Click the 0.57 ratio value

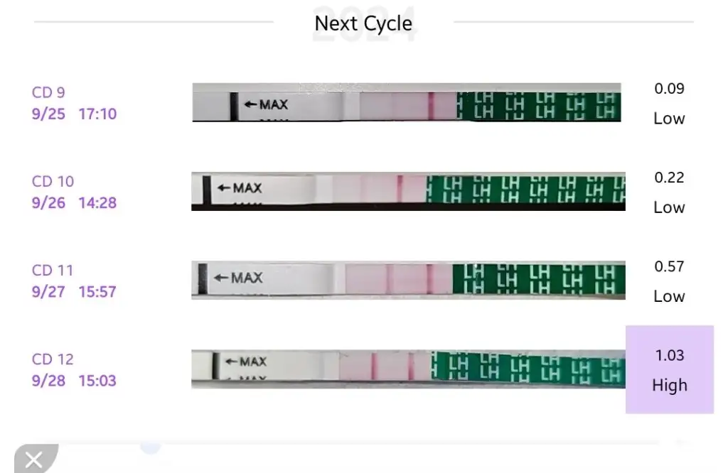point(669,266)
